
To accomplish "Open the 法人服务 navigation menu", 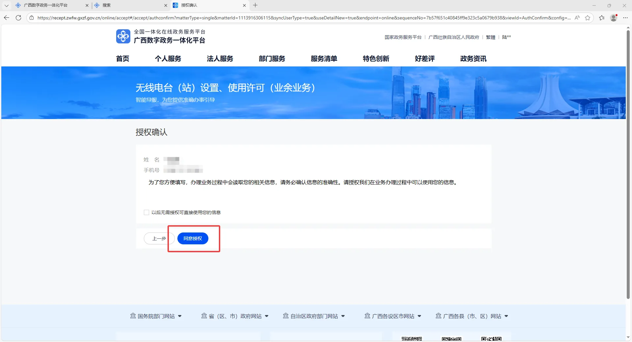I will pos(220,59).
